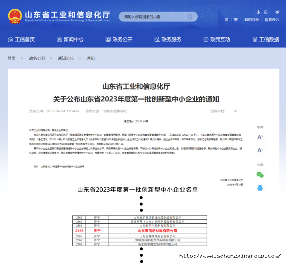Share article via WeChat icon
The height and width of the screenshot is (267, 286).
[x=260, y=175]
